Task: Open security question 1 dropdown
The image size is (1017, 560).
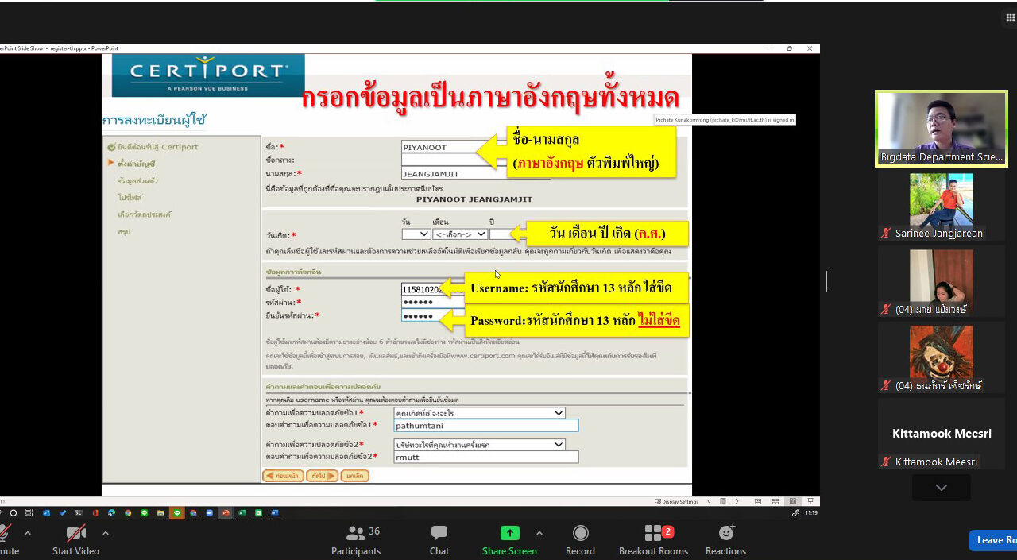Action: coord(479,413)
